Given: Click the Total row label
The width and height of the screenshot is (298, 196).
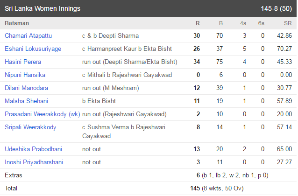Looking at the screenshot, I should (11, 189).
